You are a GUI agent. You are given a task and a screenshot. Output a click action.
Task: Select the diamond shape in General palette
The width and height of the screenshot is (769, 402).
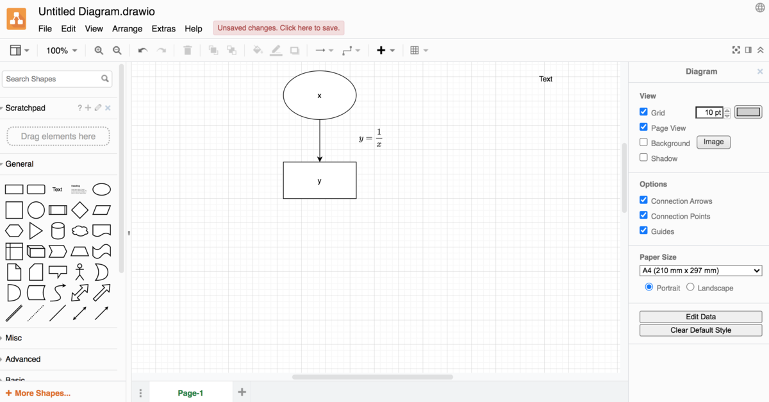pos(79,210)
